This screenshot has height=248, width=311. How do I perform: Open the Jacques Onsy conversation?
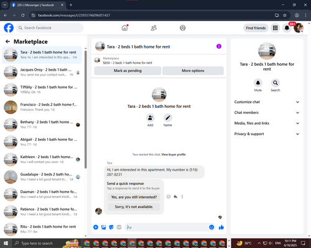click(42, 73)
